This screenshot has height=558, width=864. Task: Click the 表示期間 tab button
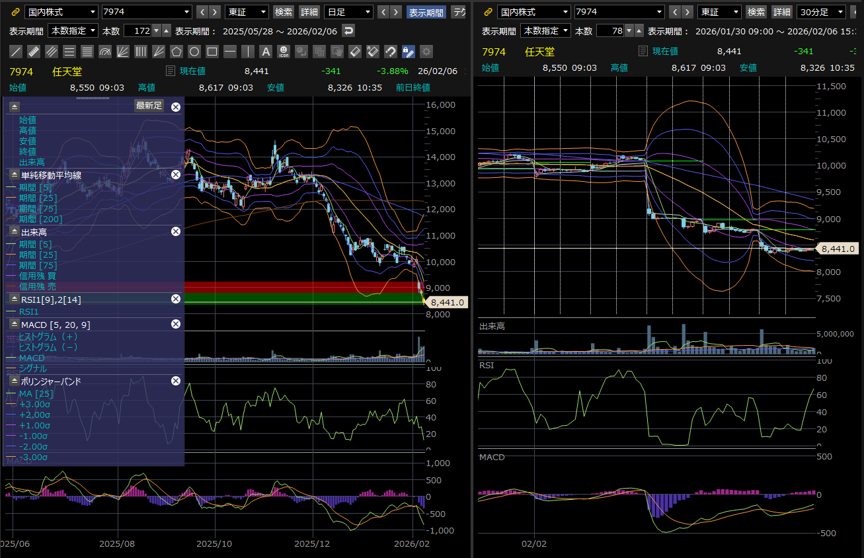(x=426, y=12)
